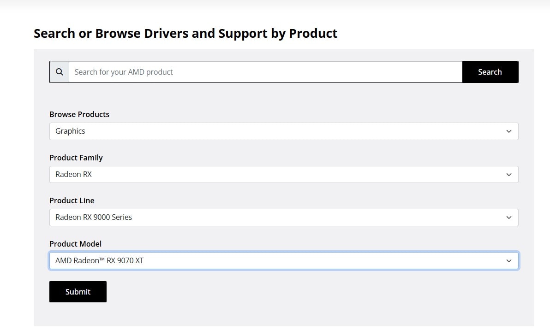Click the 'Product Family' field label
This screenshot has height=336, width=550.
76,158
